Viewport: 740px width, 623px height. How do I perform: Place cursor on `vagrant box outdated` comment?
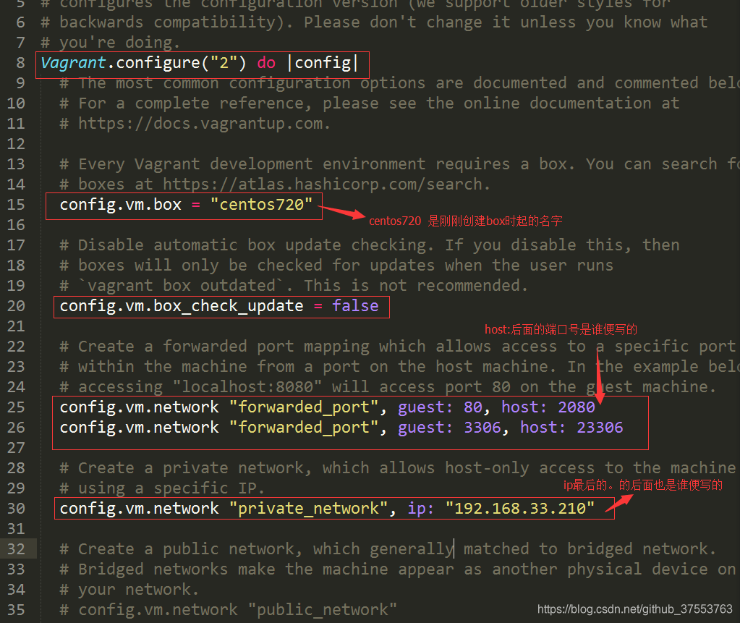[x=182, y=286]
